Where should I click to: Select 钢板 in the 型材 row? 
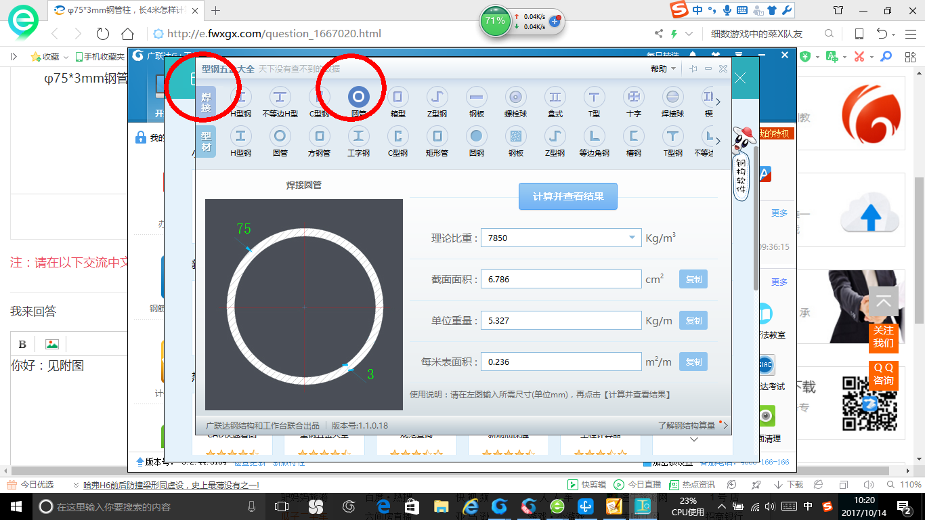tap(516, 142)
